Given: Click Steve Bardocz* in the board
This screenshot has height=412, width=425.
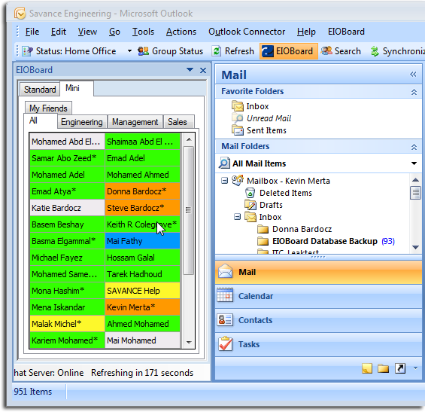Looking at the screenshot, I should (142, 208).
